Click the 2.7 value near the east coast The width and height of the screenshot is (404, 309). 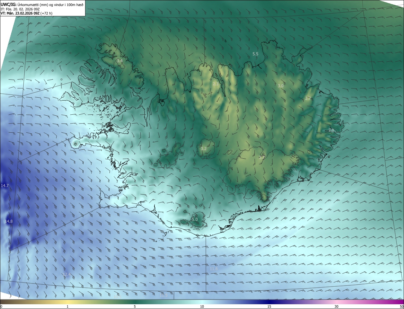pos(308,99)
